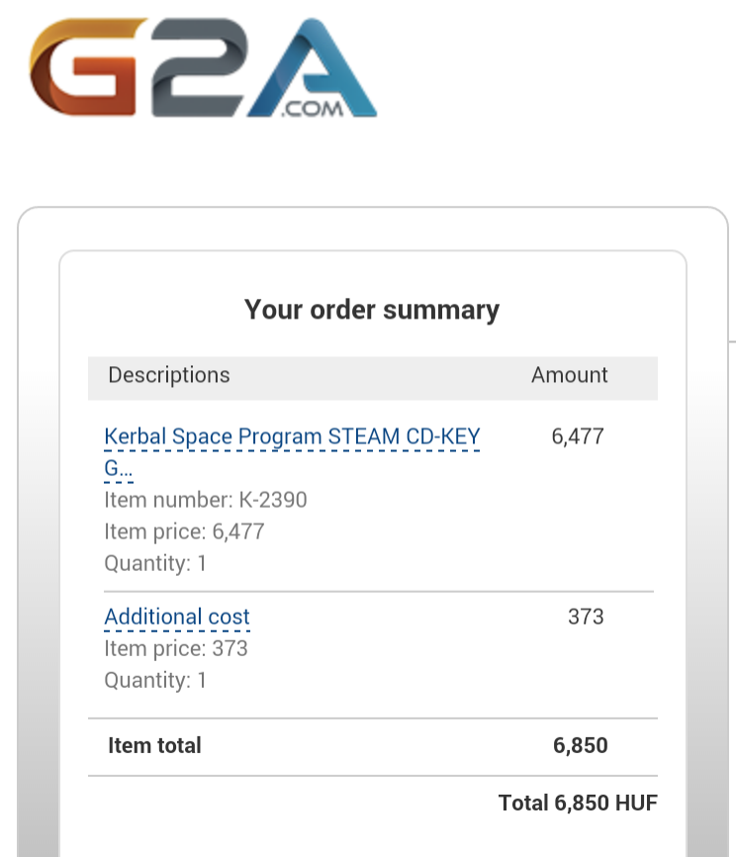
Task: Click Quantity line under Kerbal Space Program
Action: coord(155,563)
